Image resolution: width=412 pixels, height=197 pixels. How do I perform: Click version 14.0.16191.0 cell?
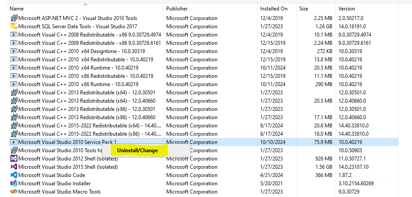click(352, 26)
